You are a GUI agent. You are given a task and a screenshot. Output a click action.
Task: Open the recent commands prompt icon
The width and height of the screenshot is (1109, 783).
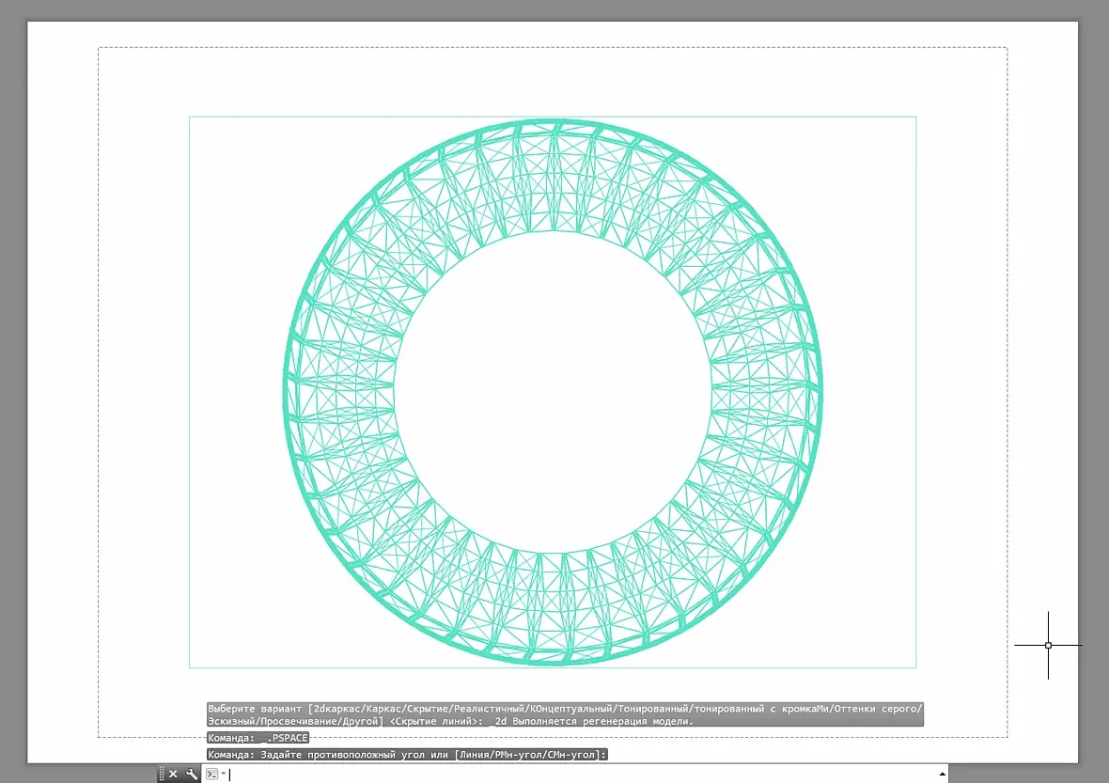[211, 774]
